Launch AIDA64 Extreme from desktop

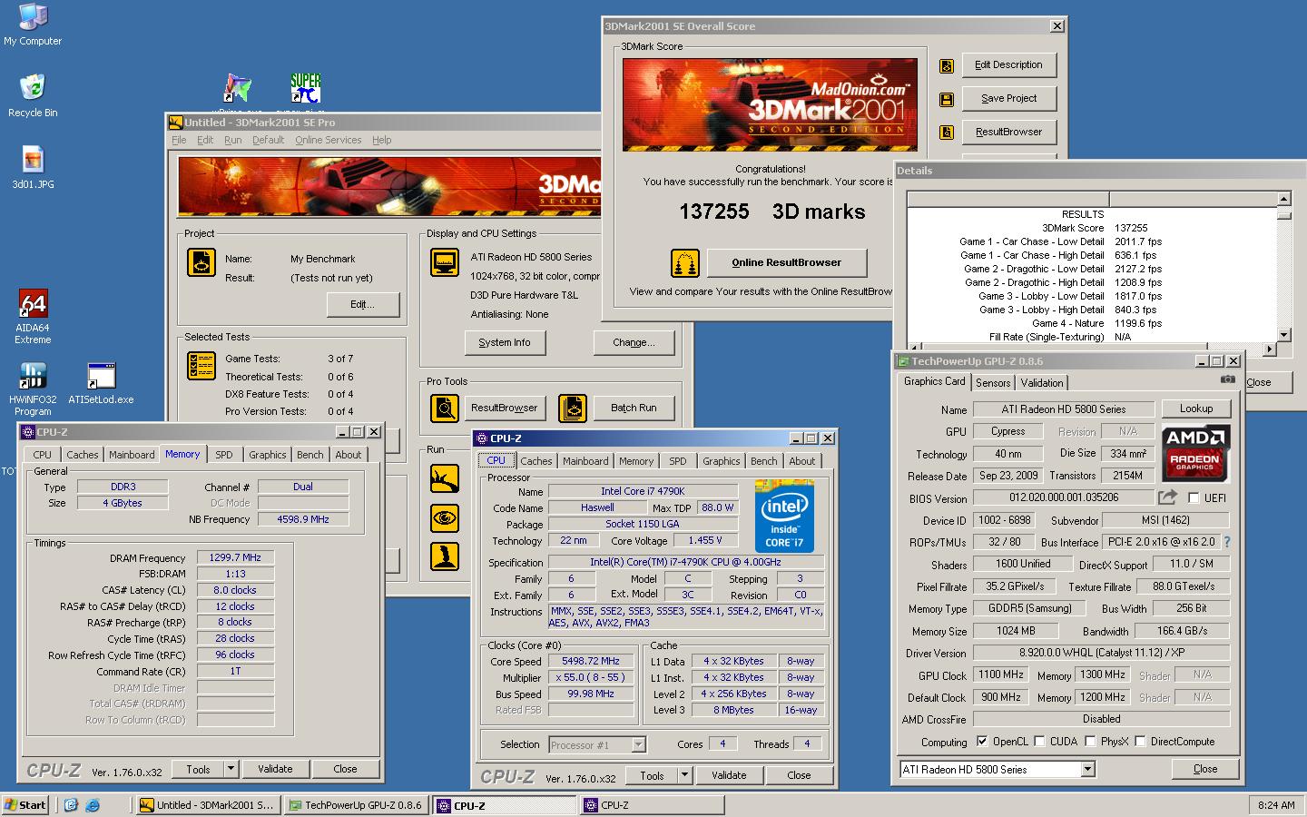point(33,317)
